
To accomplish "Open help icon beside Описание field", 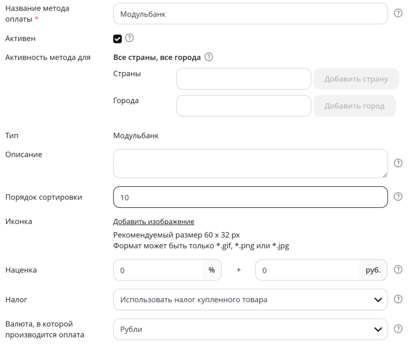I will click(398, 163).
